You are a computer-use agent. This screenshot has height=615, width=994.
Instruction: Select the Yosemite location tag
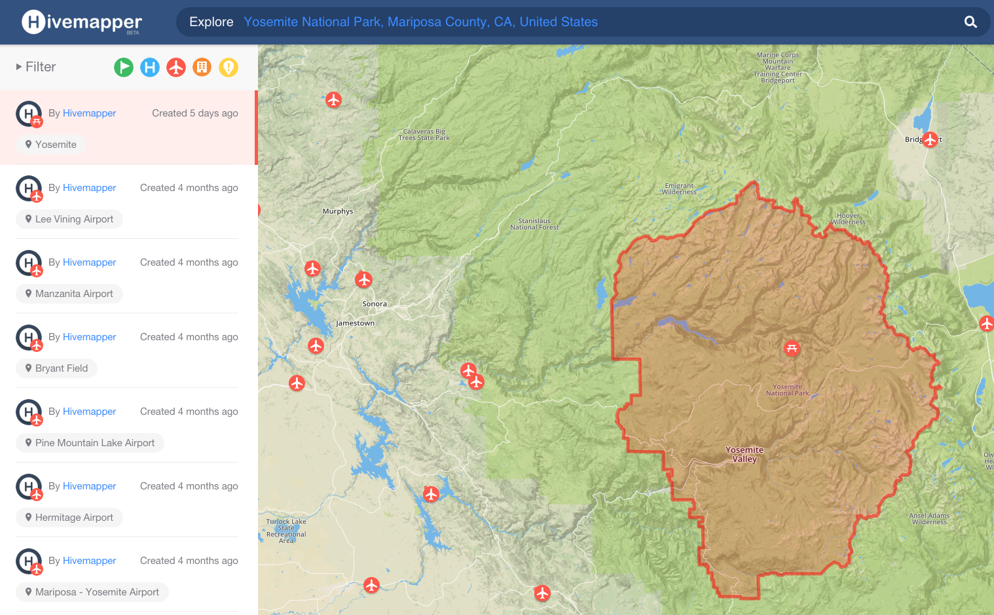[51, 145]
